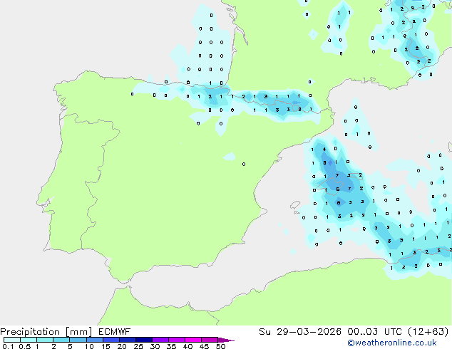Click the 40–45 mm bright magenta swatch

[193, 340]
